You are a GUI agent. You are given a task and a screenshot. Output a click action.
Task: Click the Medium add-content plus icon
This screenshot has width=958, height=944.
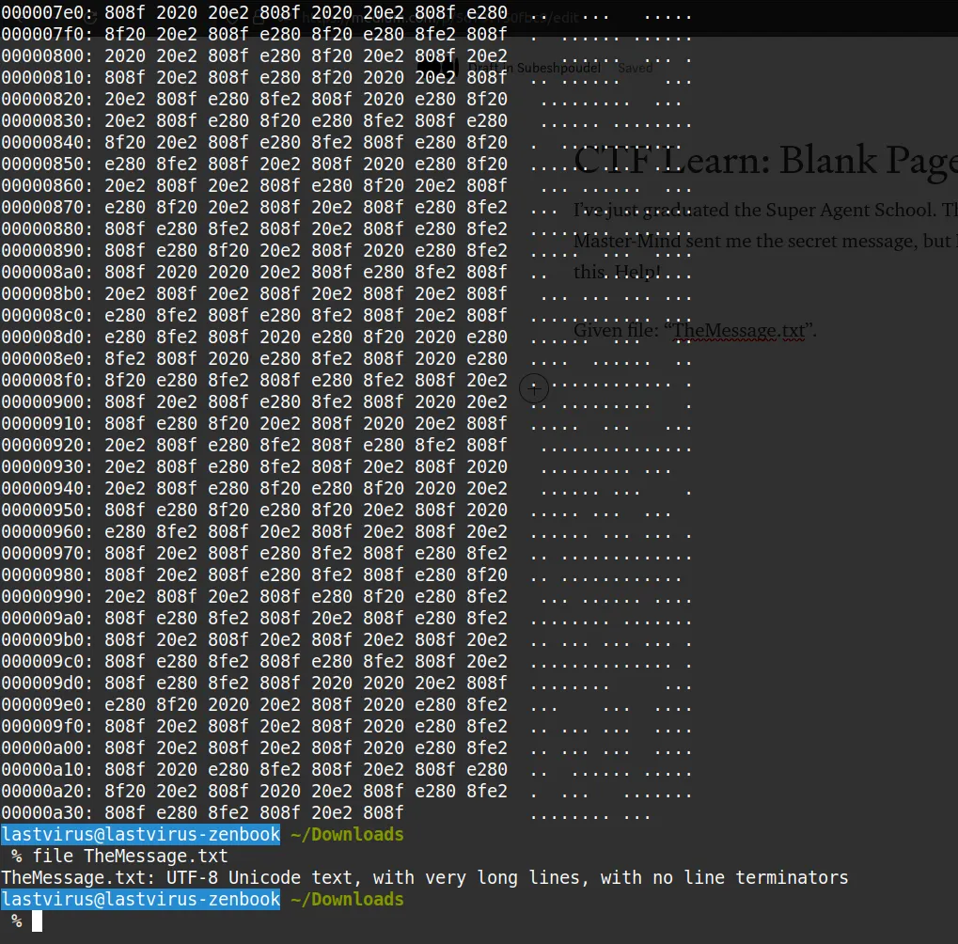point(534,388)
